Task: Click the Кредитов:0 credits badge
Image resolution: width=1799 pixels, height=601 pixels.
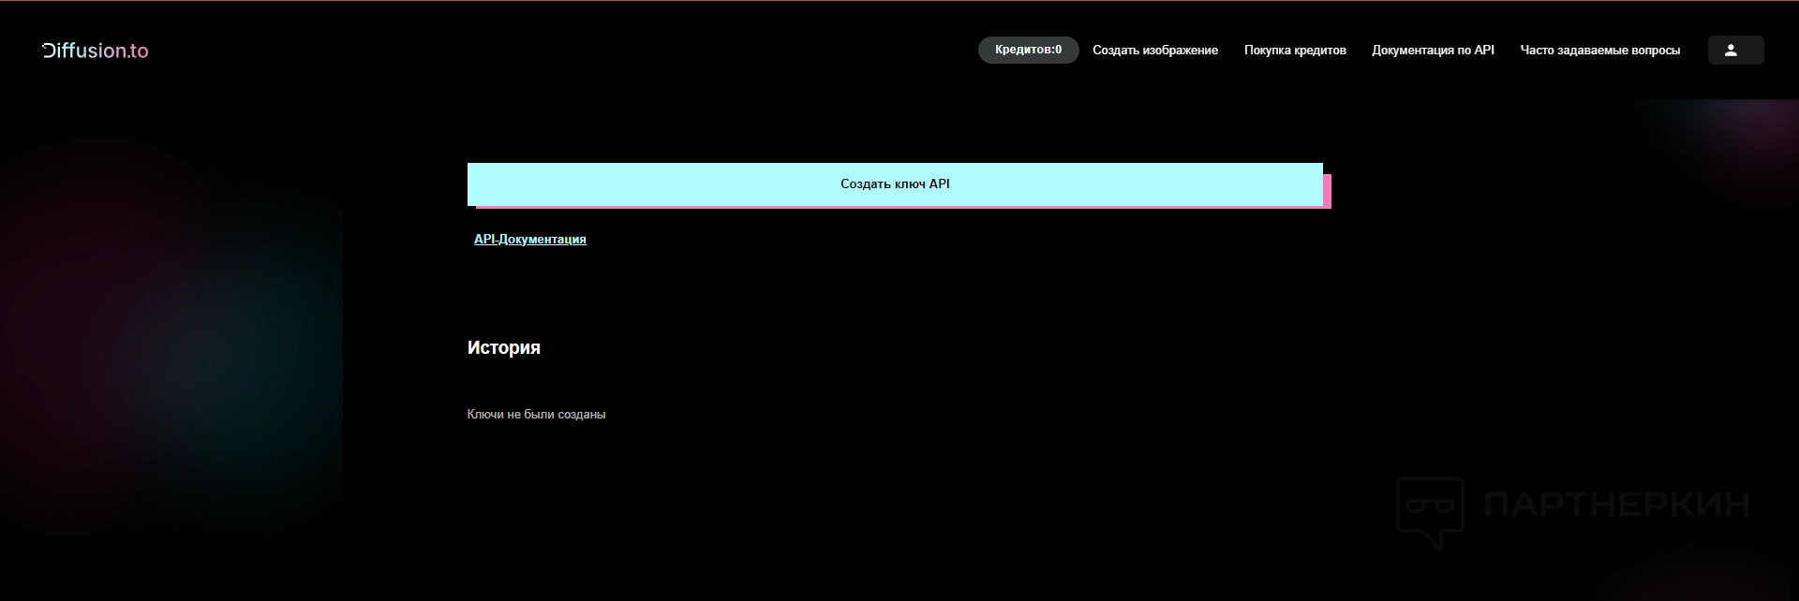Action: click(1028, 50)
